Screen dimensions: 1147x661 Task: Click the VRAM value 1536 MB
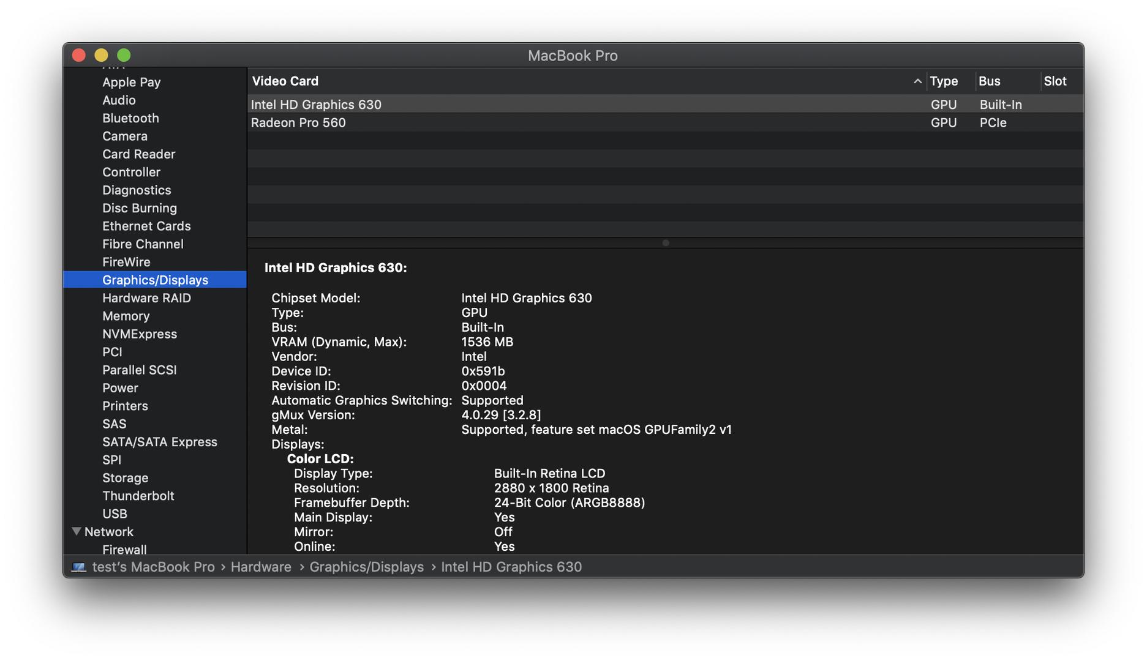coord(487,342)
